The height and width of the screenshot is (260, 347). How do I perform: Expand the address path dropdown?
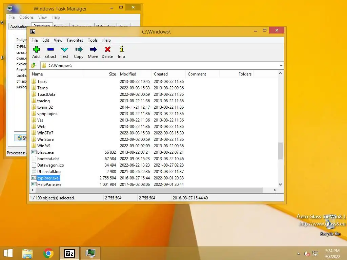(281, 65)
